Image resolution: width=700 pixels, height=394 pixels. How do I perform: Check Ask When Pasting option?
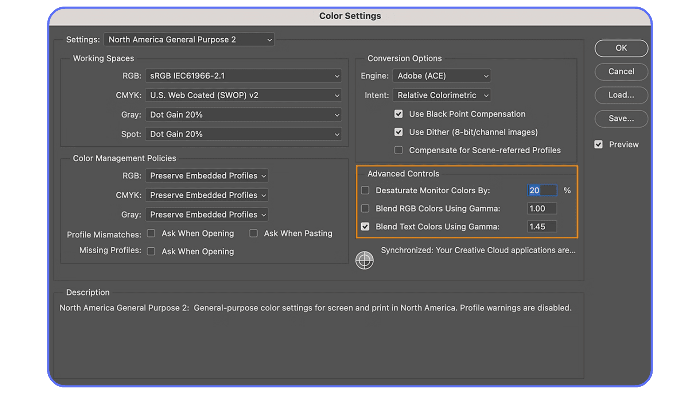coord(253,233)
